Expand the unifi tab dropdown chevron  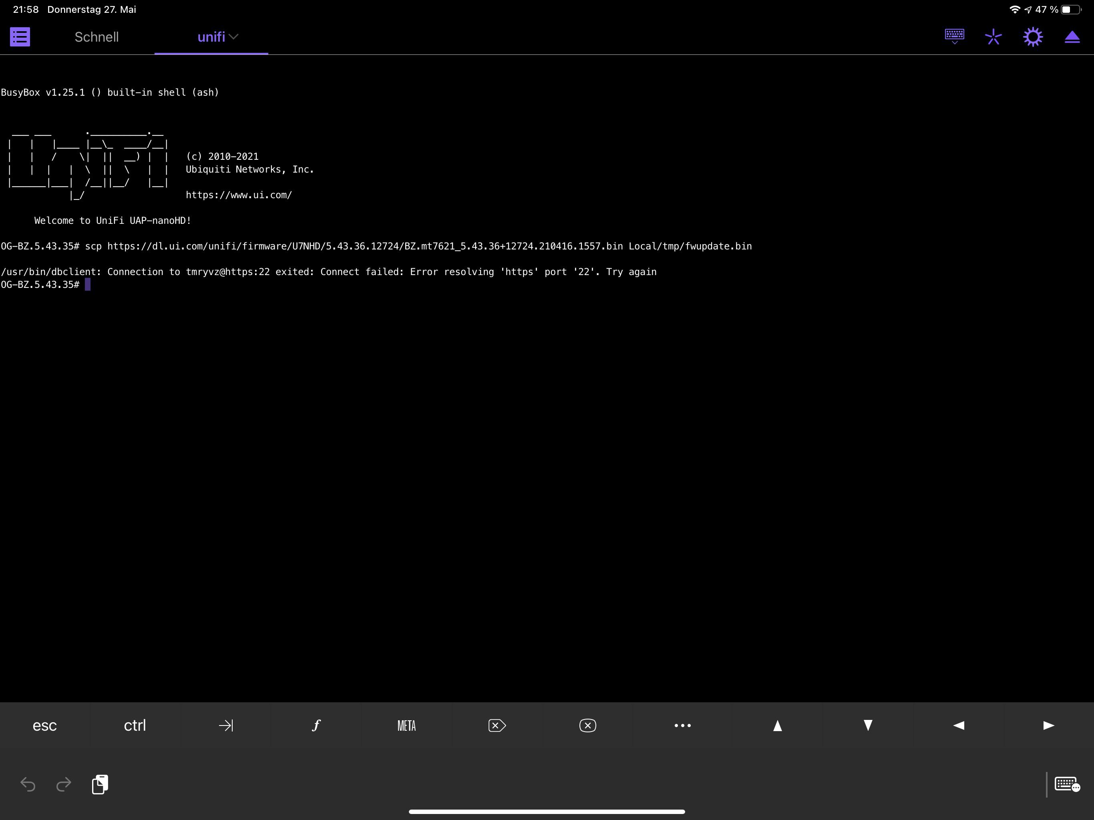pyautogui.click(x=234, y=36)
